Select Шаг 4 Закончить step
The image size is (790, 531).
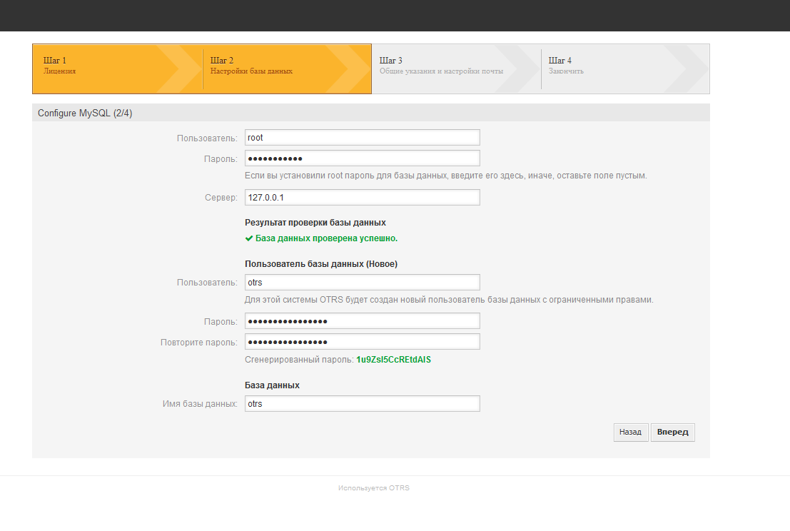point(566,66)
